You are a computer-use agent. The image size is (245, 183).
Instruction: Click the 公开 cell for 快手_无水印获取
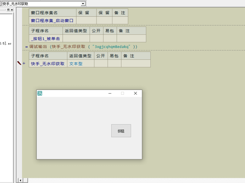[x=101, y=64]
